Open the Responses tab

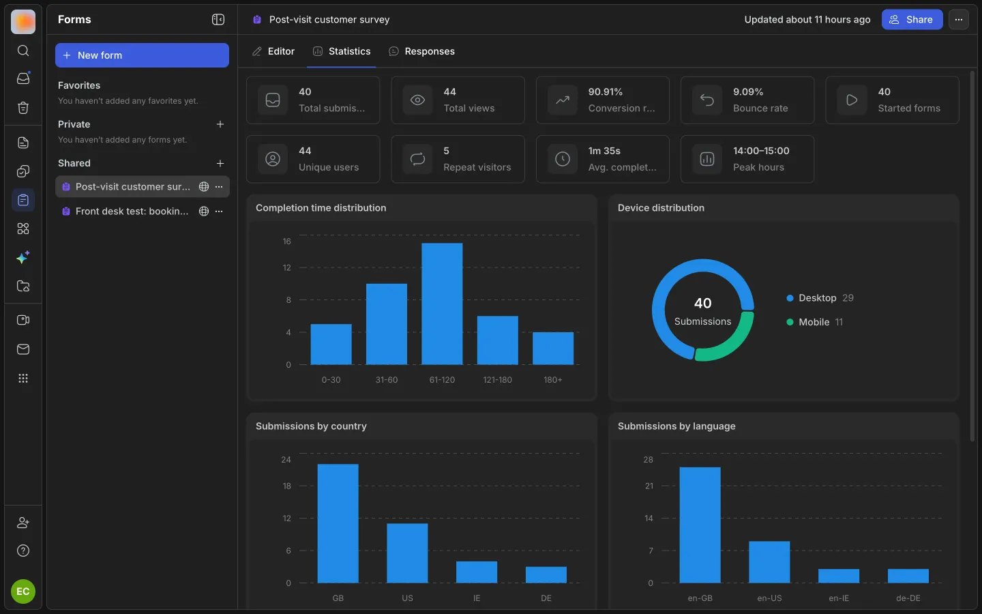[x=421, y=52]
